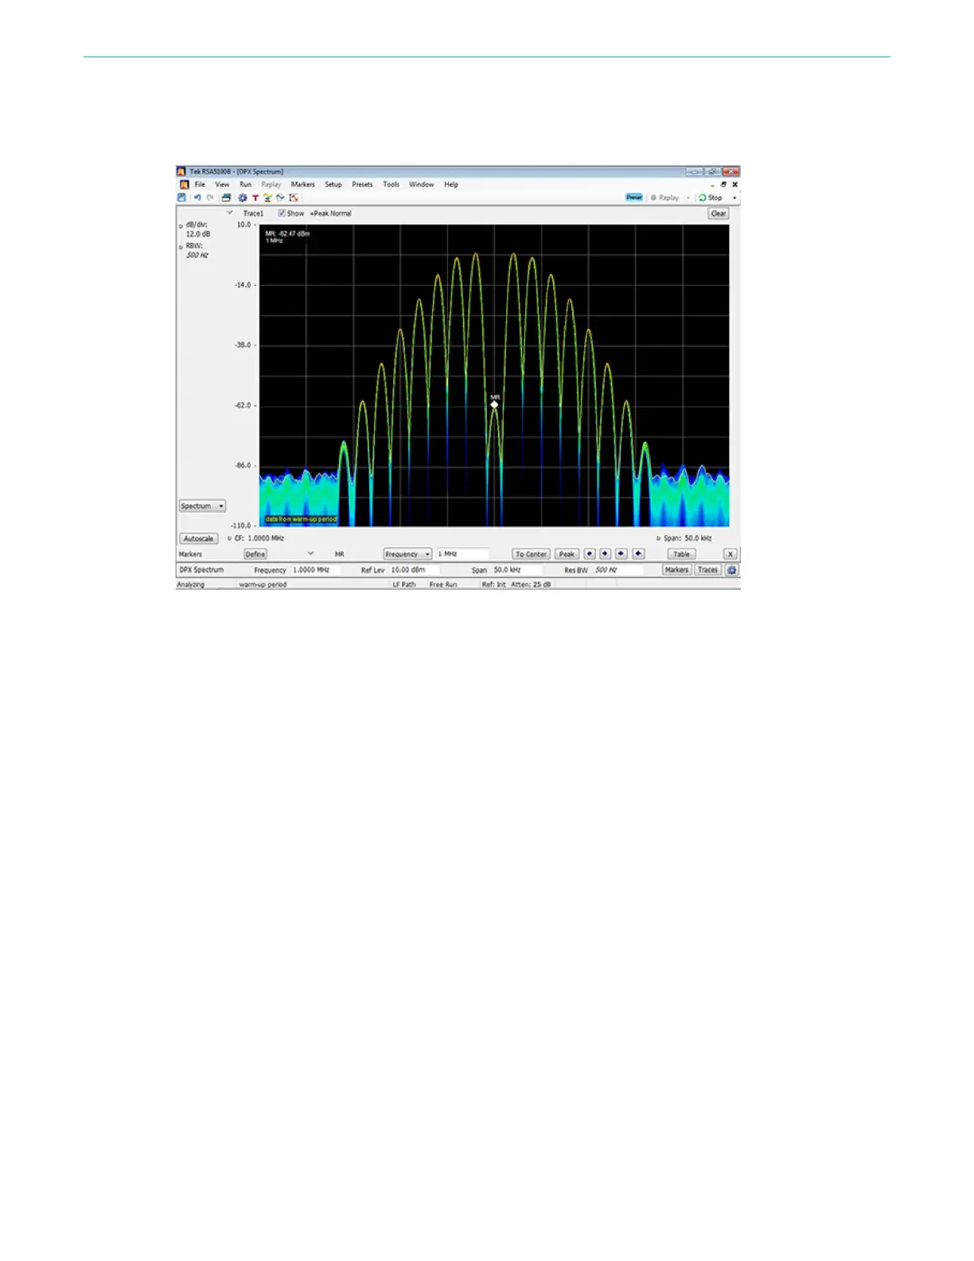Click the MR marker diamond on the trace

pyautogui.click(x=494, y=404)
